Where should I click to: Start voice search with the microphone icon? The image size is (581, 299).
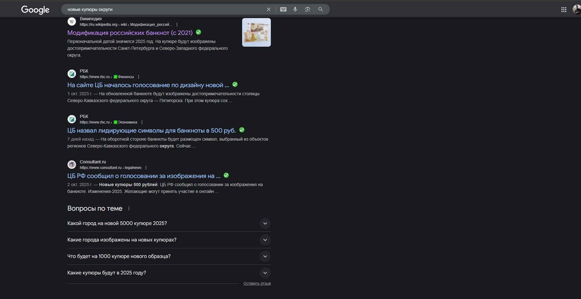tap(295, 9)
